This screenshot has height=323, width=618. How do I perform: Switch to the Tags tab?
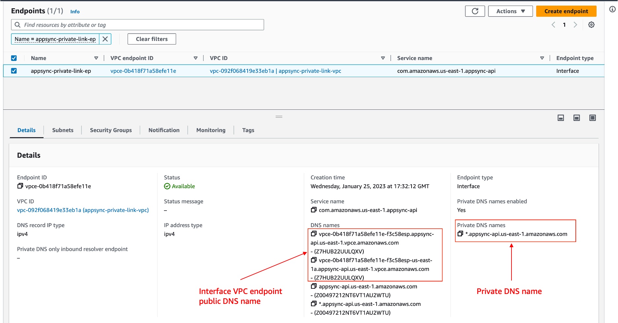(x=248, y=130)
